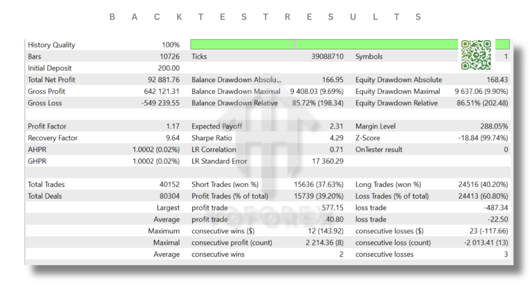Click the BACKTEST RESULTS heading text
This screenshot has height=298, width=530.
click(x=265, y=17)
